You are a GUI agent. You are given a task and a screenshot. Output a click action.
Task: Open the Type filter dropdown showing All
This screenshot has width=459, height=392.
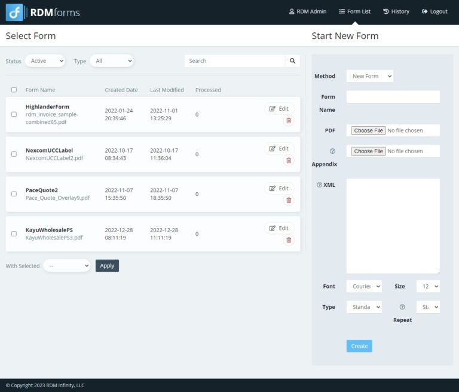(112, 61)
